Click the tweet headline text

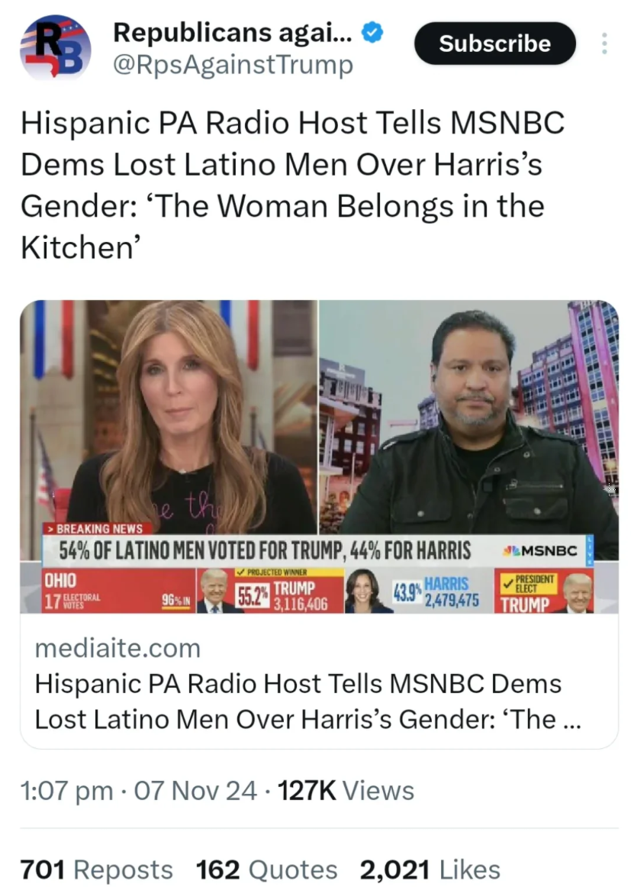(x=292, y=185)
